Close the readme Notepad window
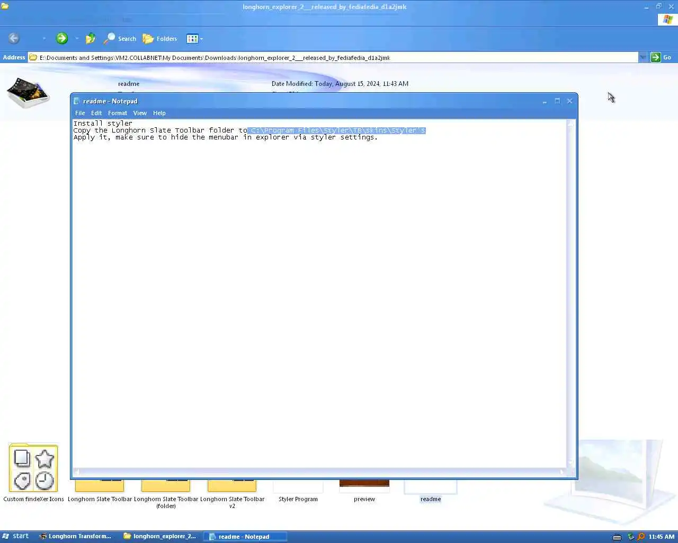The height and width of the screenshot is (543, 678). [x=570, y=101]
